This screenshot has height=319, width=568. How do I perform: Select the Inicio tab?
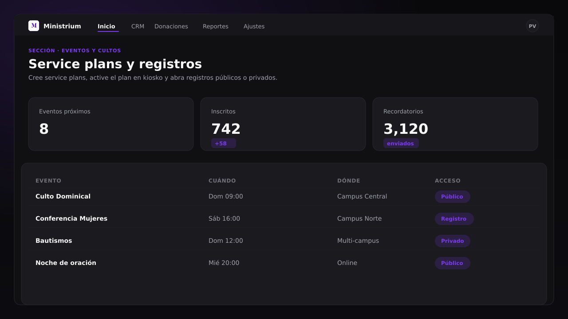pyautogui.click(x=106, y=27)
